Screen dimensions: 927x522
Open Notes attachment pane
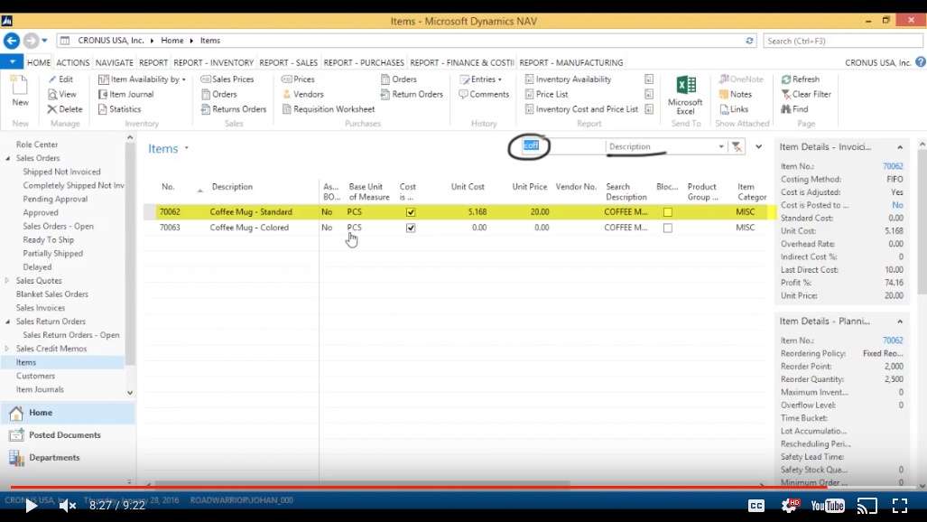click(736, 94)
